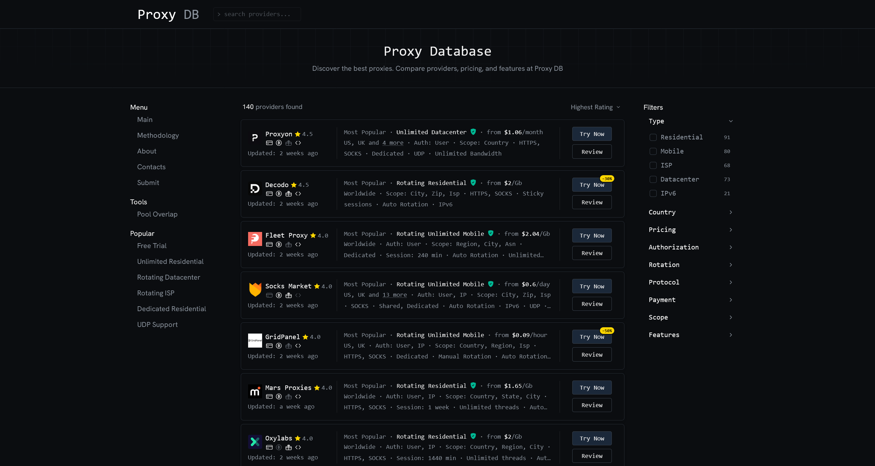
Task: Open the UDP Support popular list
Action: click(x=157, y=325)
